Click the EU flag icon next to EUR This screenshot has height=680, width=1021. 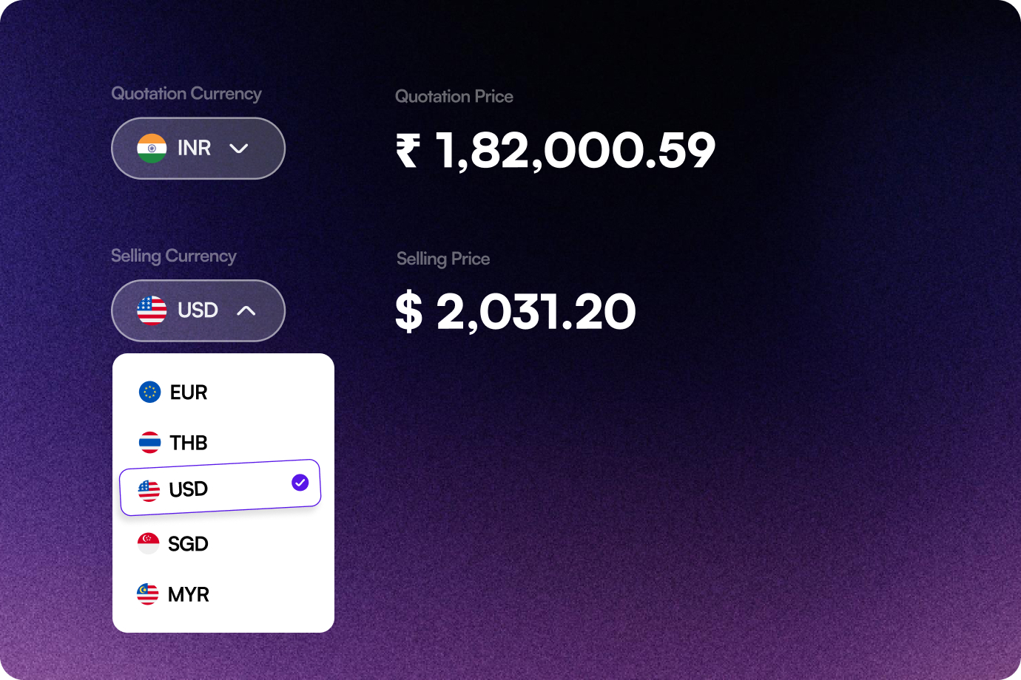click(x=148, y=392)
